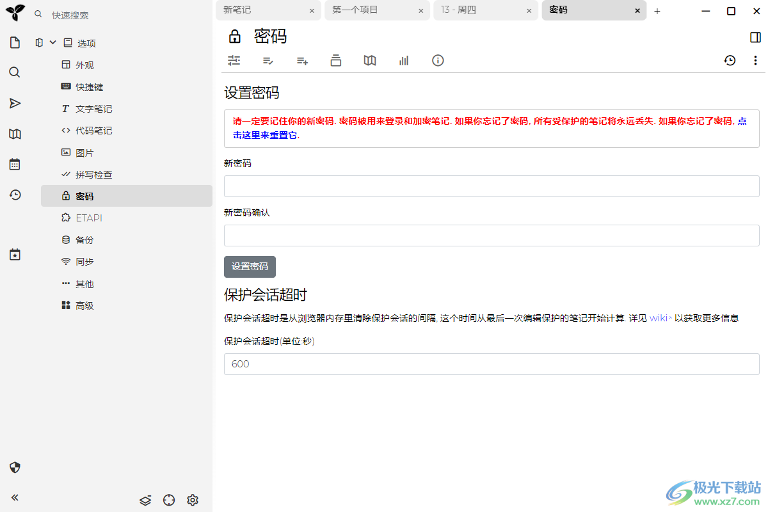The image size is (768, 512).
Task: Close the 13 - 周四 tab
Action: coord(529,11)
